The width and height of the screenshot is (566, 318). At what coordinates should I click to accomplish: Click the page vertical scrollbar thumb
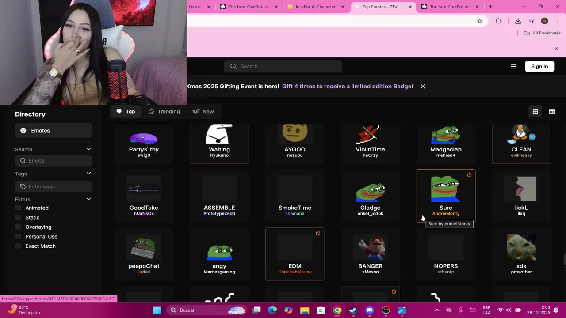click(x=564, y=260)
